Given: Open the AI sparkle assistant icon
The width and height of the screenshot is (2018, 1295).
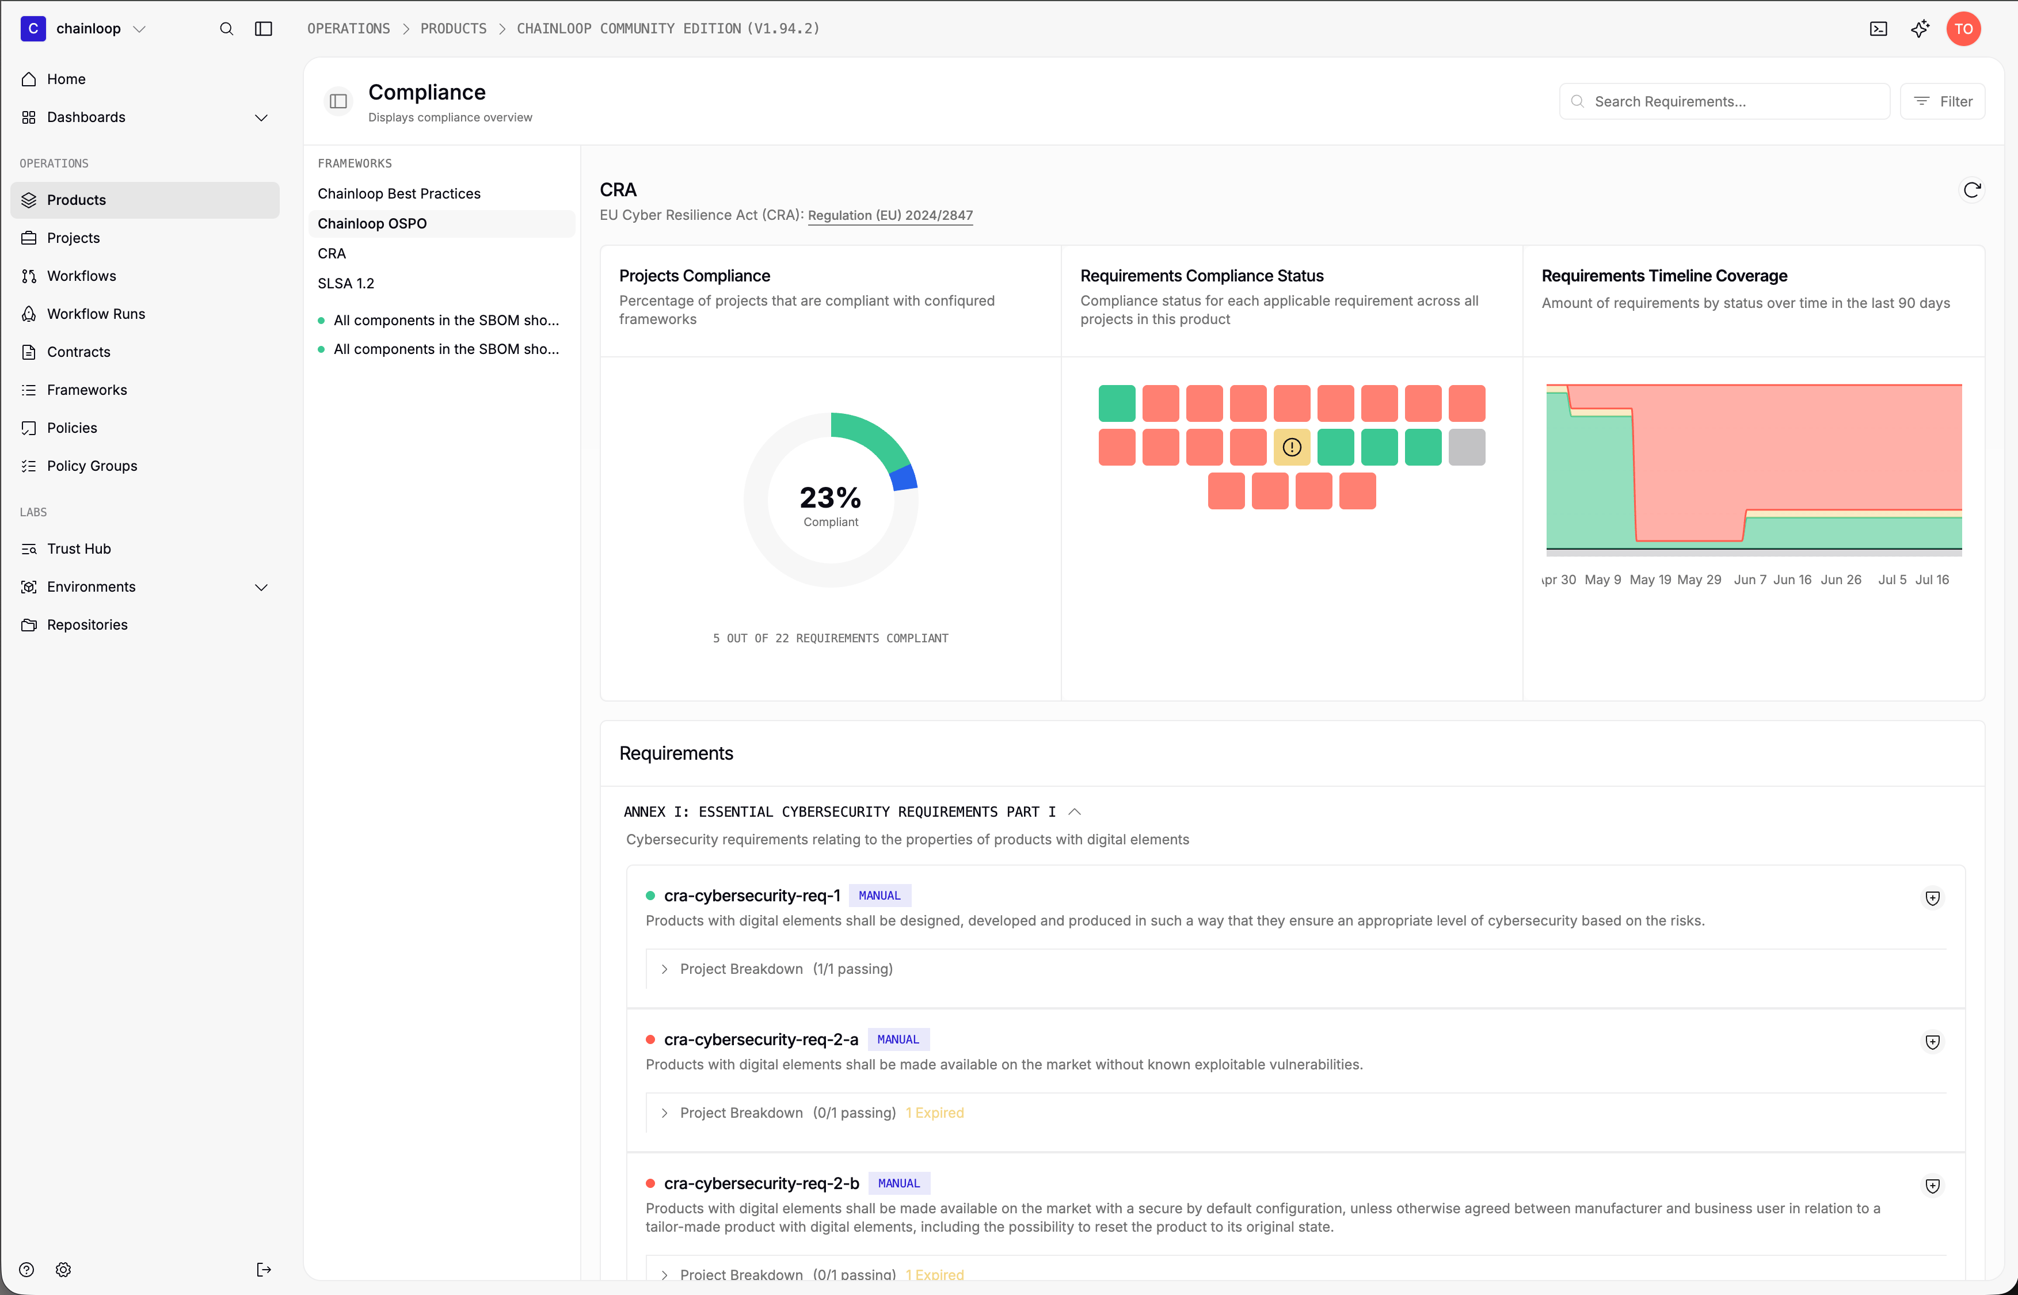Looking at the screenshot, I should click(x=1921, y=29).
